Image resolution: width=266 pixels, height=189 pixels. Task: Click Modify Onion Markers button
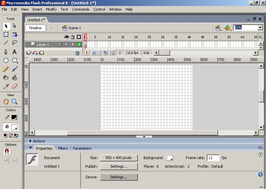(x=112, y=53)
